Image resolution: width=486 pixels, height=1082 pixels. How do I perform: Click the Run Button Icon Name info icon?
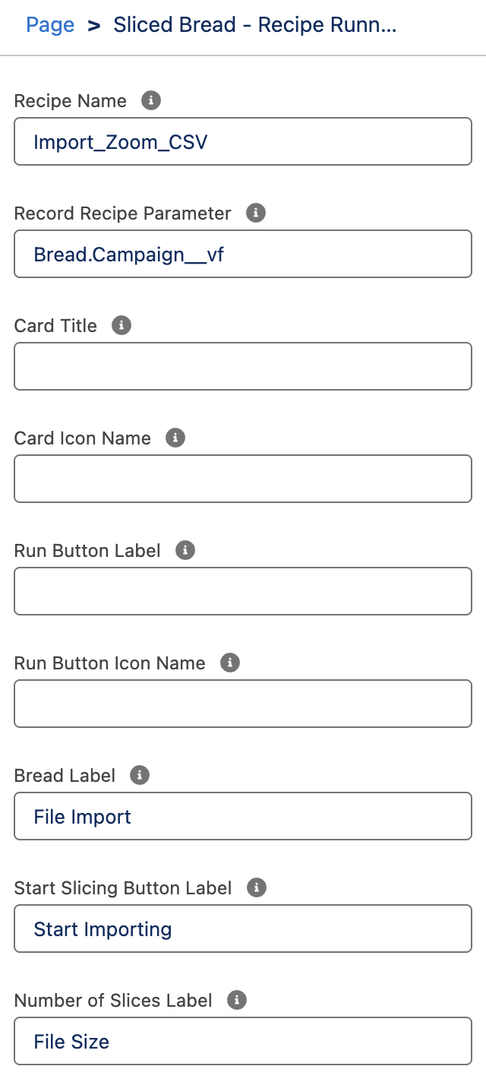click(229, 663)
